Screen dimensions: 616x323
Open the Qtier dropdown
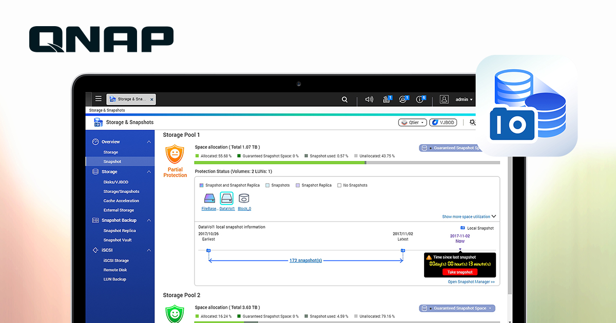[412, 122]
